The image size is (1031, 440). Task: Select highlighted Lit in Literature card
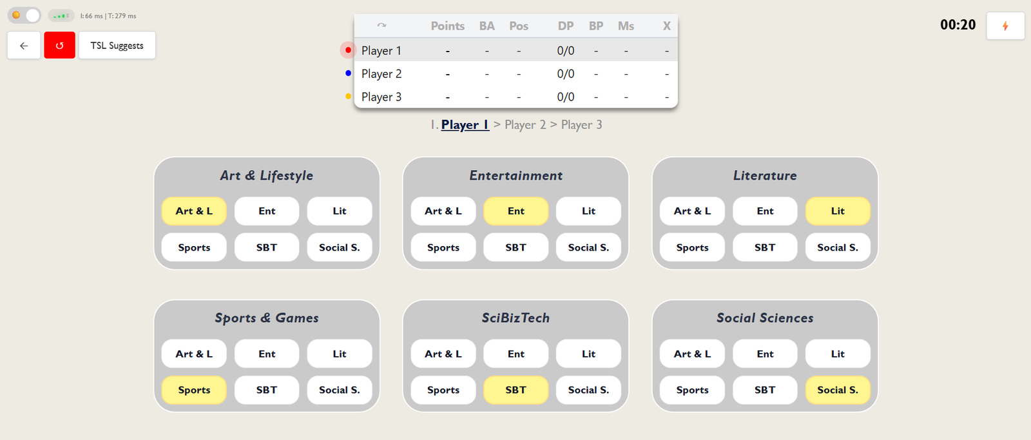[838, 211]
